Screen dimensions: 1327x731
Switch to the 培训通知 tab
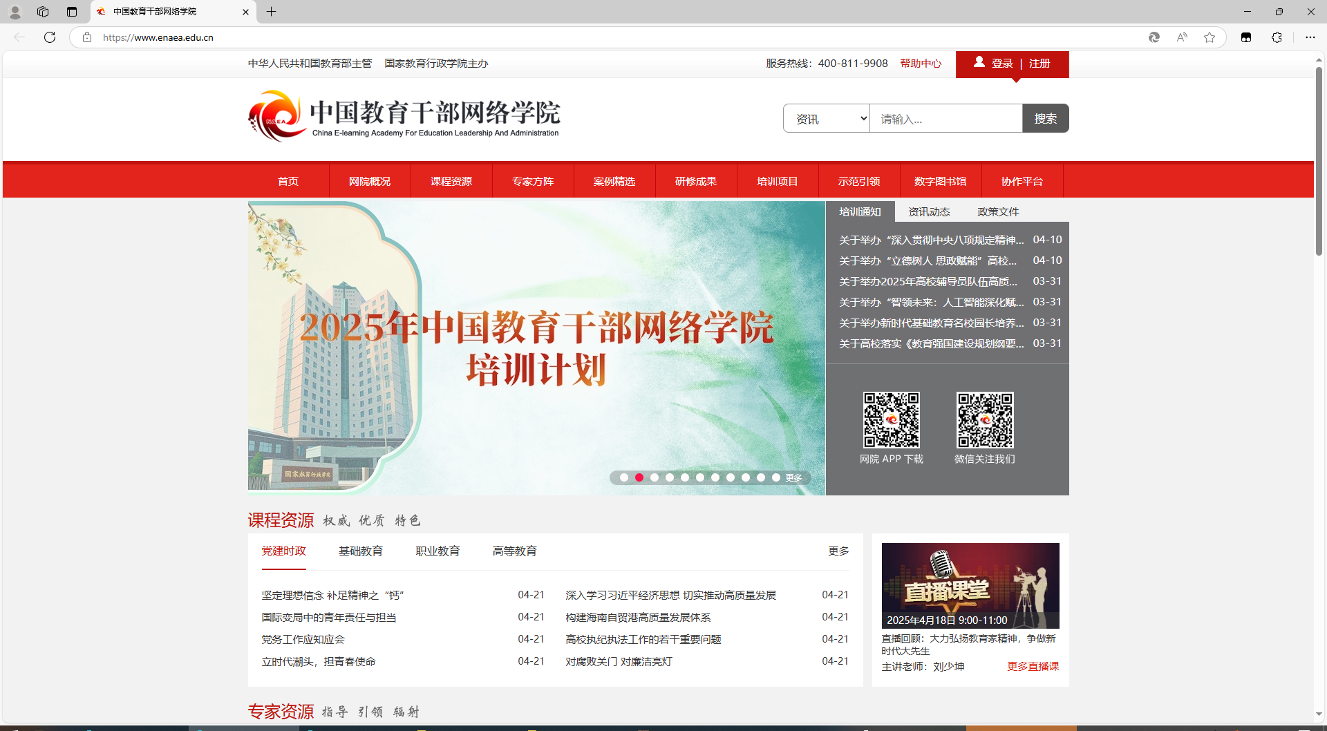coord(860,211)
